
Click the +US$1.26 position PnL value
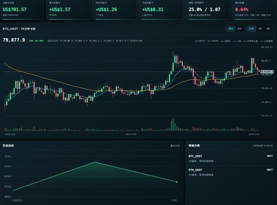pos(106,9)
